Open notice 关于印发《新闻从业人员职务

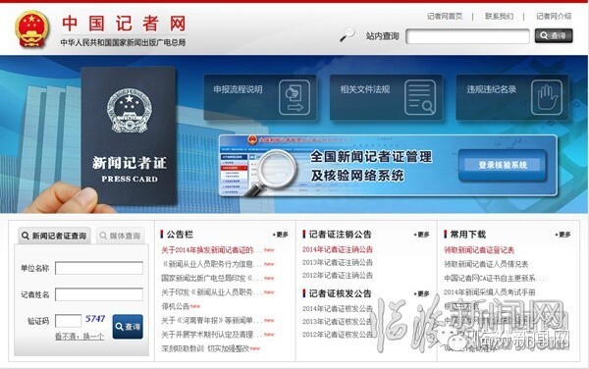coord(212,292)
